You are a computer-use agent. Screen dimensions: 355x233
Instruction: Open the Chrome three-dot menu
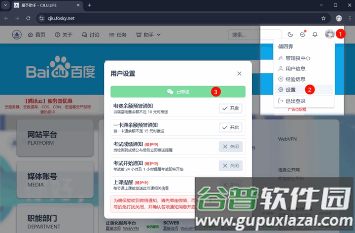pyautogui.click(x=349, y=18)
